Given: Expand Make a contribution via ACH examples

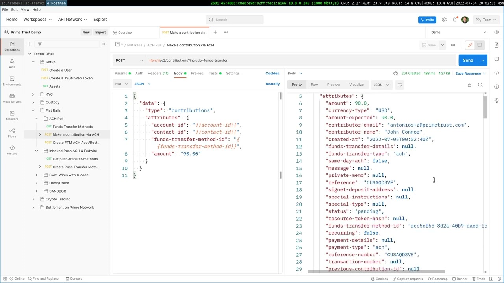Looking at the screenshot, I should (40, 135).
